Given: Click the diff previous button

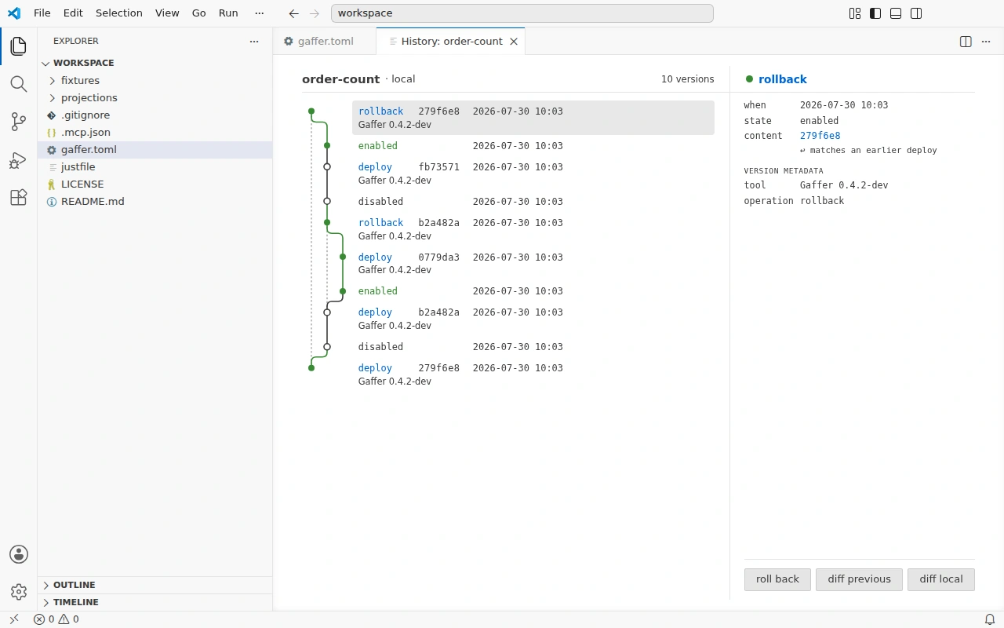Looking at the screenshot, I should [859, 579].
